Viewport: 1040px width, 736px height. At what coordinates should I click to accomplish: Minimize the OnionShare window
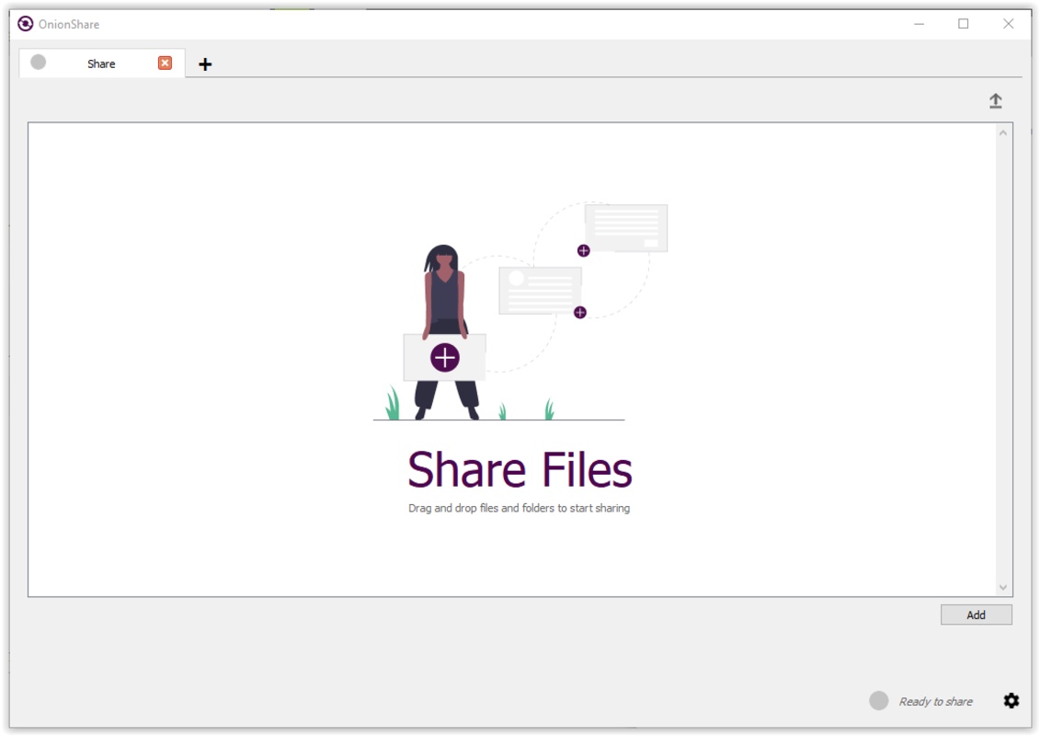[x=920, y=24]
